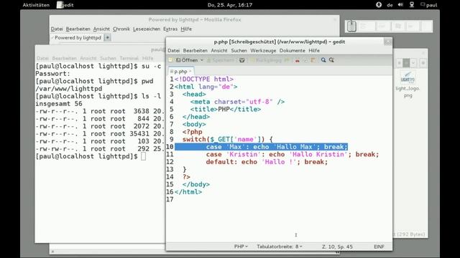
Task: Open Firefox Extras menu
Action: 170,29
